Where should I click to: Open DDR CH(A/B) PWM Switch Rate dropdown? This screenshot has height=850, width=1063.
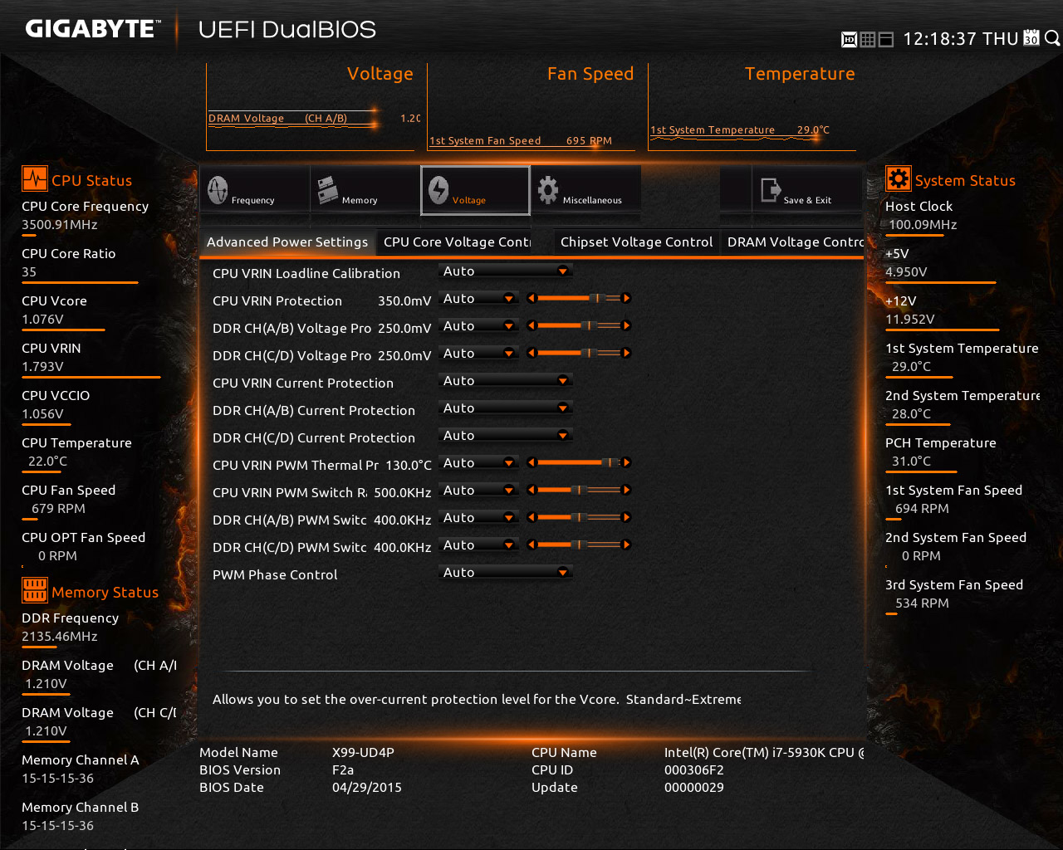[x=479, y=518]
